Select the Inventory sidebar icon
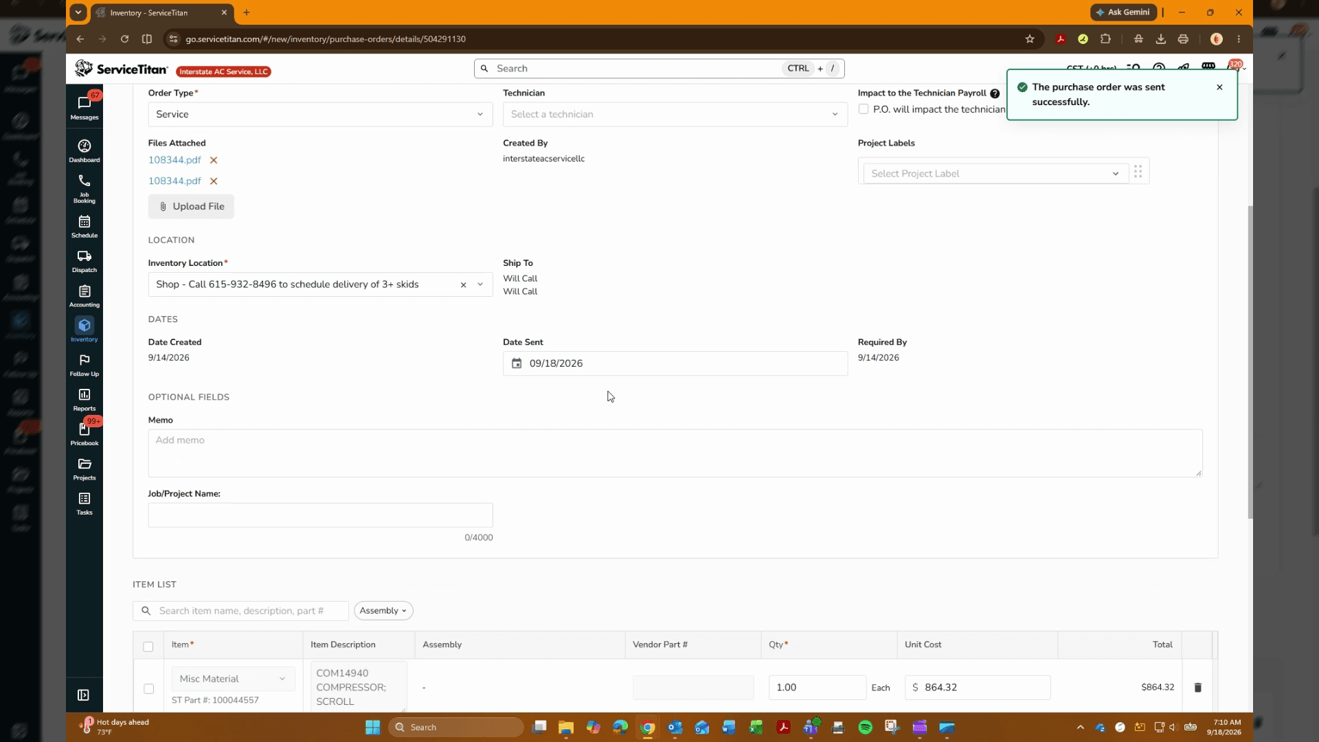The image size is (1319, 742). click(x=84, y=330)
